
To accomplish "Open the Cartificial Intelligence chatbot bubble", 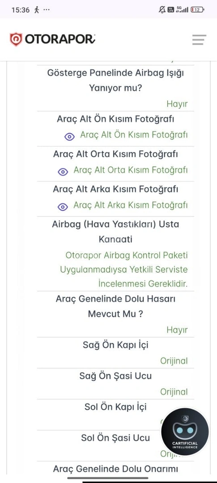I will [185, 432].
